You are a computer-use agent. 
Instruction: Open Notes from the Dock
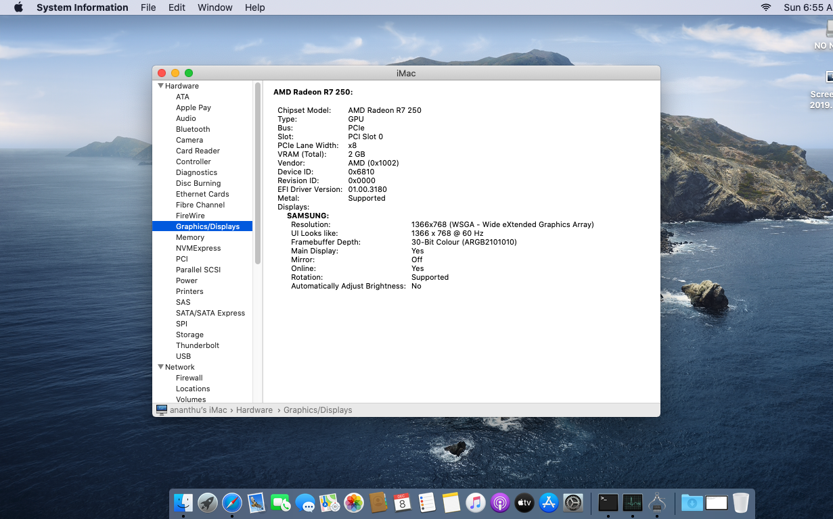pos(451,502)
